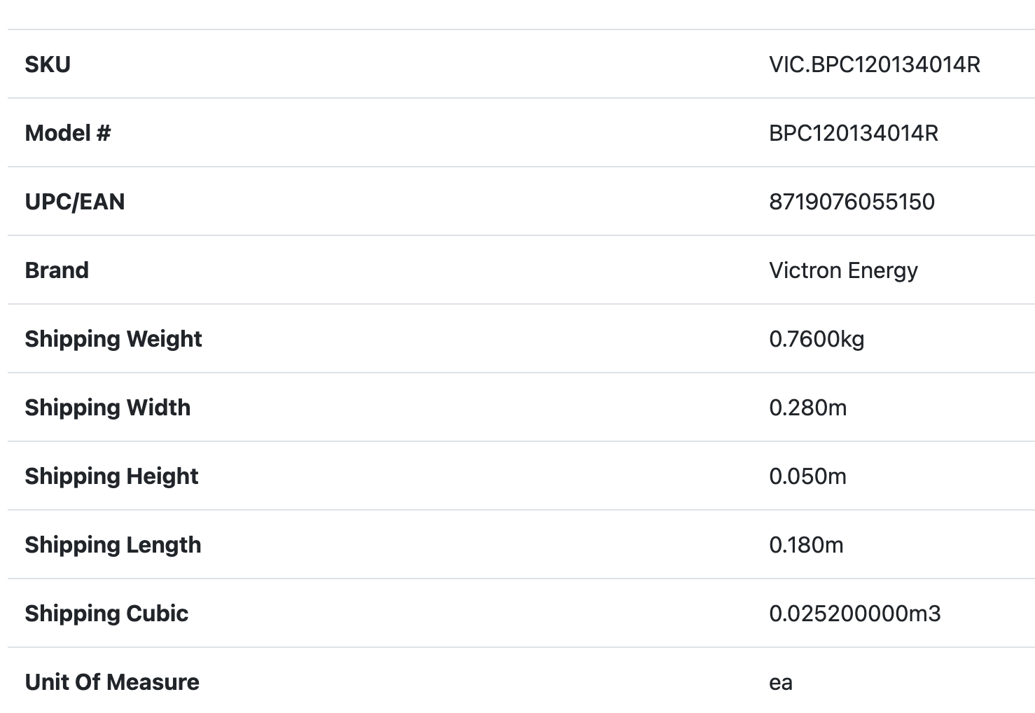Select the 0.050m height value
This screenshot has height=713, width=1035.
pos(807,476)
